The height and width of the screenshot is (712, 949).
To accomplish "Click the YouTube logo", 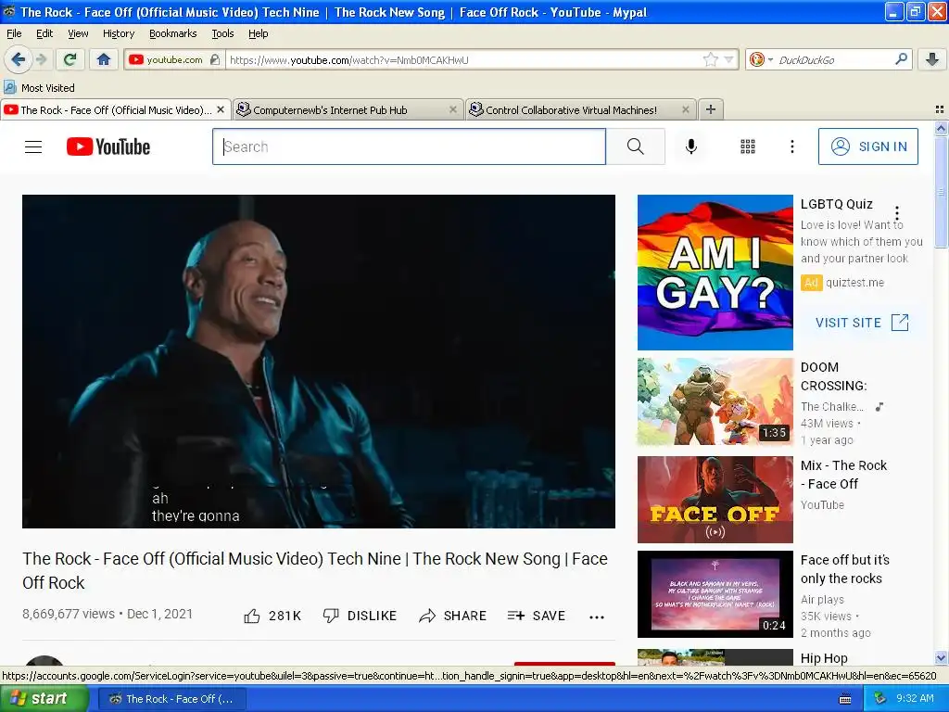I will point(108,146).
